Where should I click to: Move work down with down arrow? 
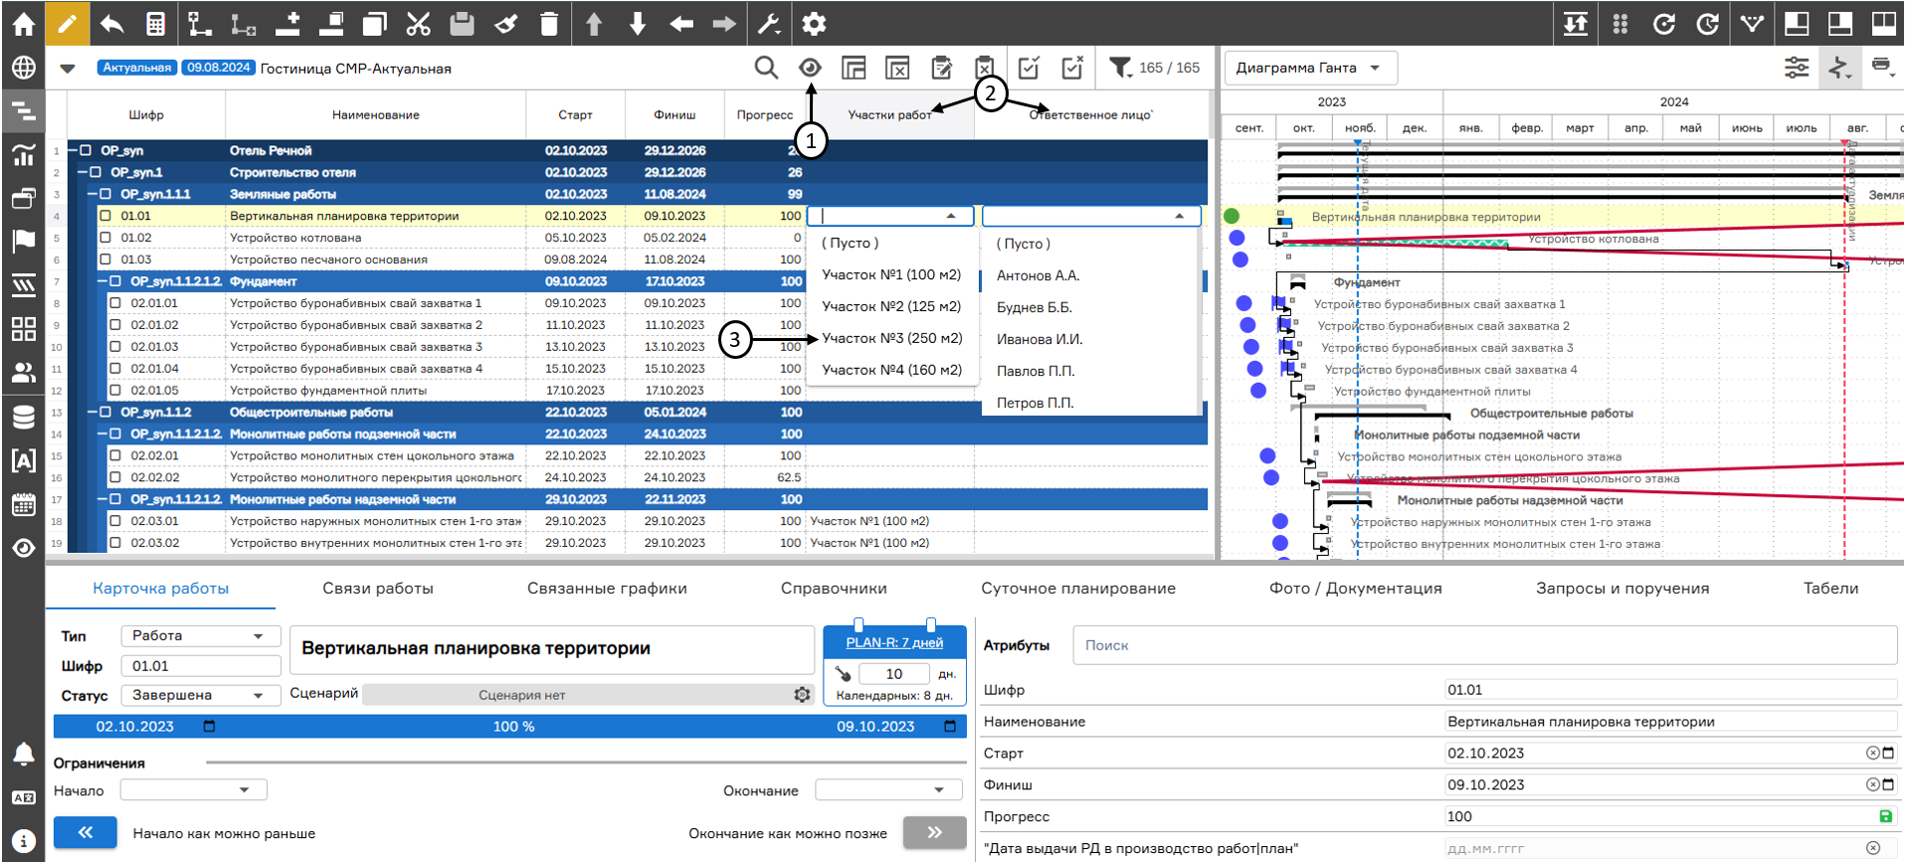click(638, 24)
